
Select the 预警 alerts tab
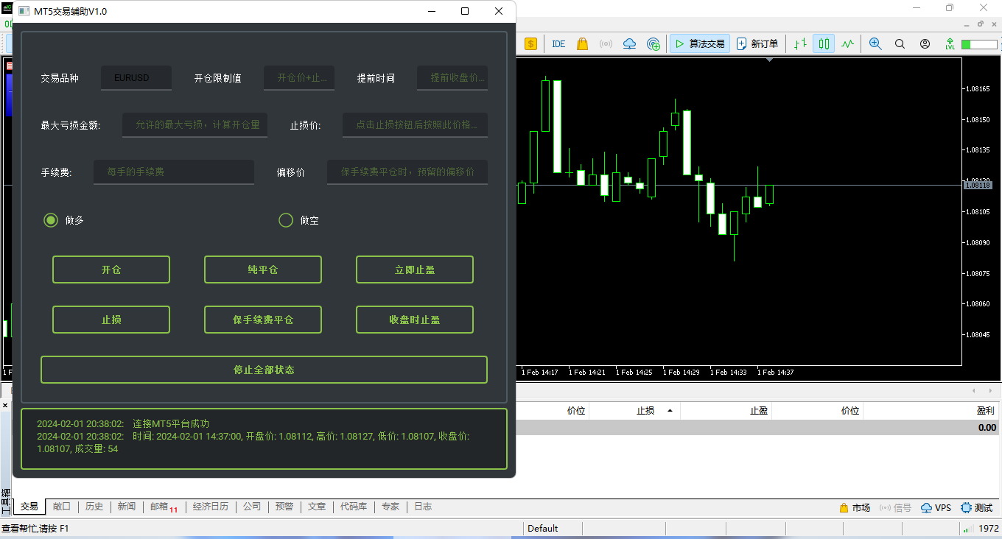[284, 507]
